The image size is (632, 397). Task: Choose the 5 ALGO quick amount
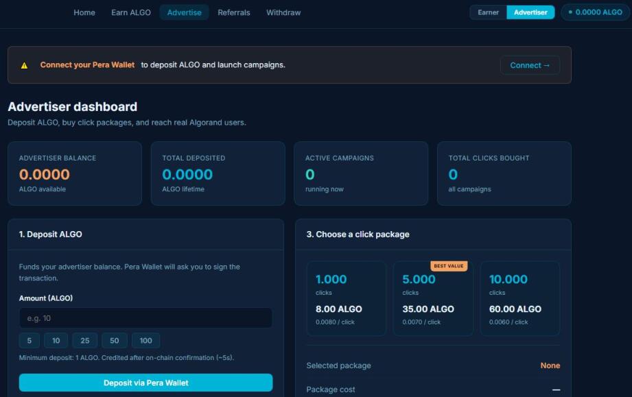(29, 341)
